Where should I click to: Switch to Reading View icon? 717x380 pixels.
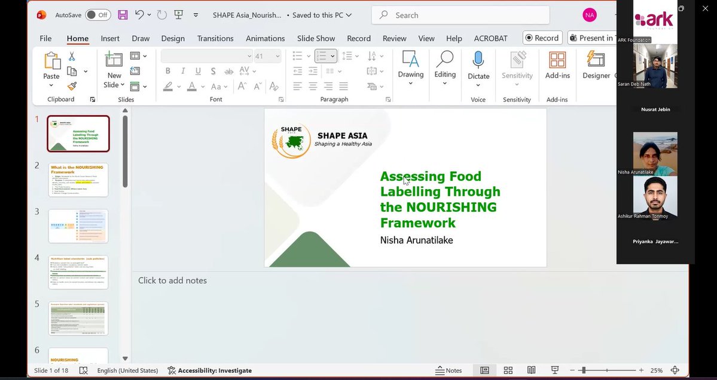(532, 370)
